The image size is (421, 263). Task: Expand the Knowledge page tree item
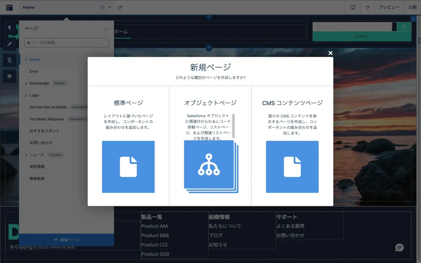26,83
